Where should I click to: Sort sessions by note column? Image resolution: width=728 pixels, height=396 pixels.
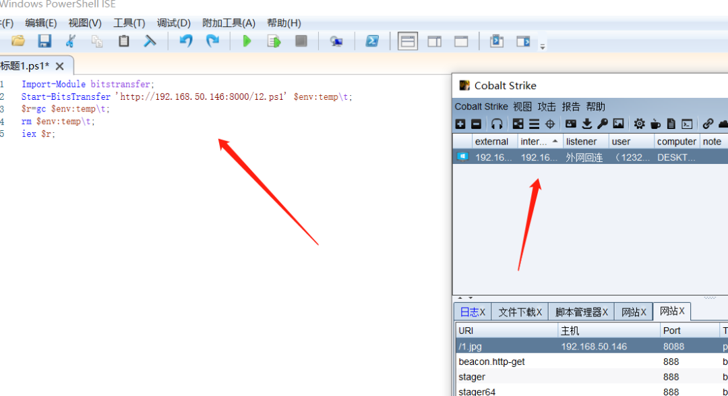pyautogui.click(x=714, y=141)
